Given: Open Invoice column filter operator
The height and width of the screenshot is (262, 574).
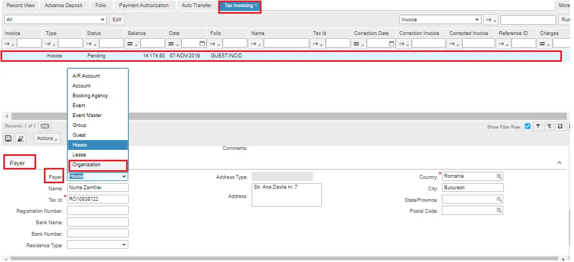Looking at the screenshot, I should click(9, 43).
